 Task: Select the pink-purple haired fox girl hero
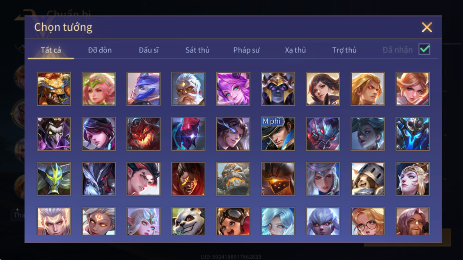[233, 88]
